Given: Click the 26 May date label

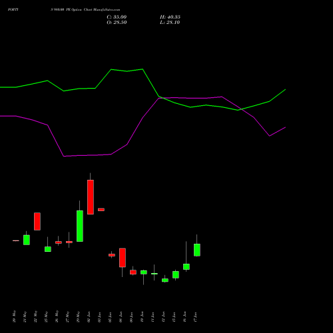Looking at the screenshot, I should [57, 316].
